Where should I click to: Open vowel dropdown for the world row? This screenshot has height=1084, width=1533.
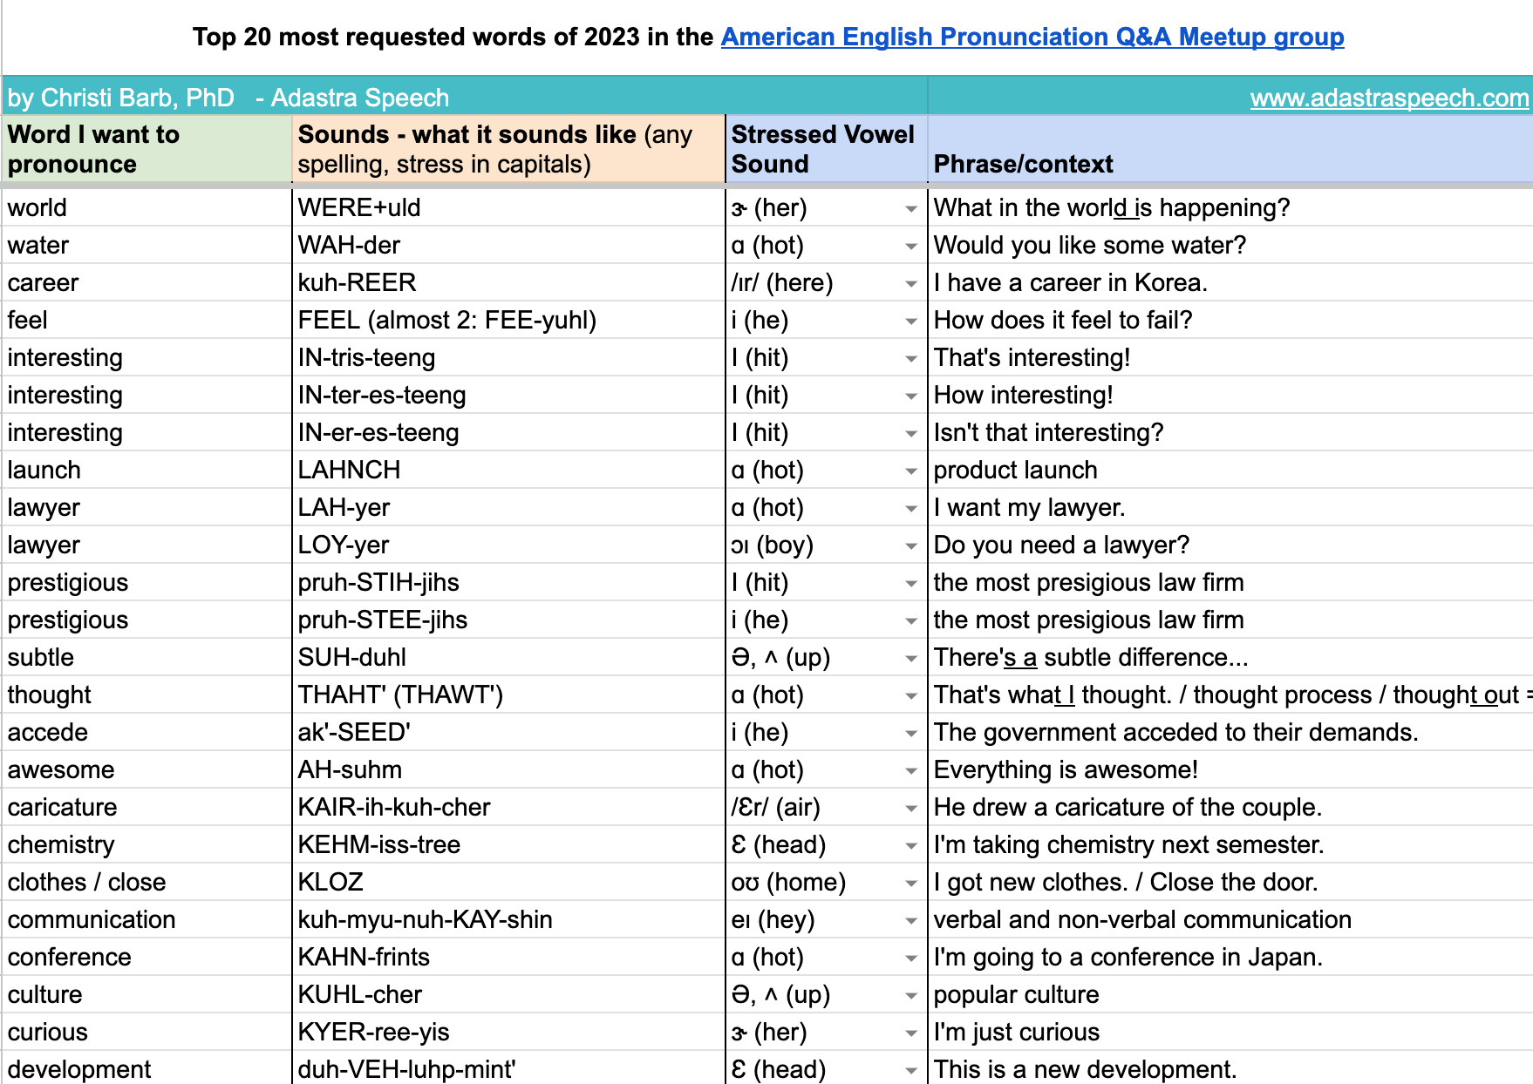coord(910,209)
